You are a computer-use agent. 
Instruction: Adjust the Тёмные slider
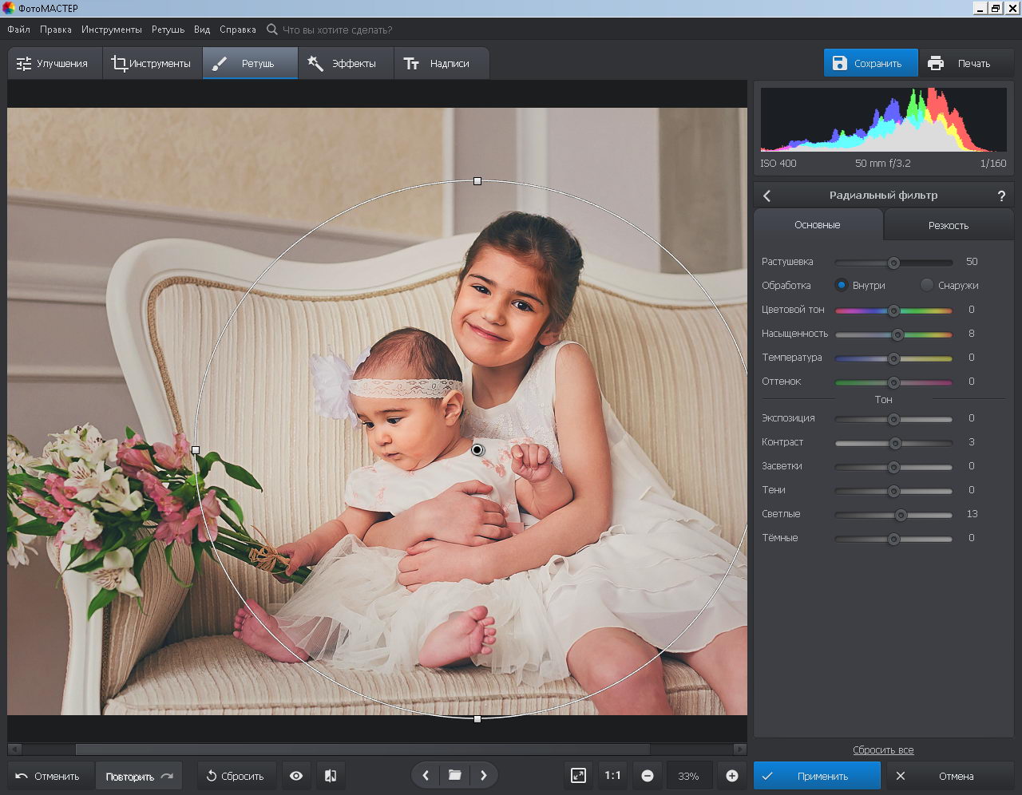[893, 539]
